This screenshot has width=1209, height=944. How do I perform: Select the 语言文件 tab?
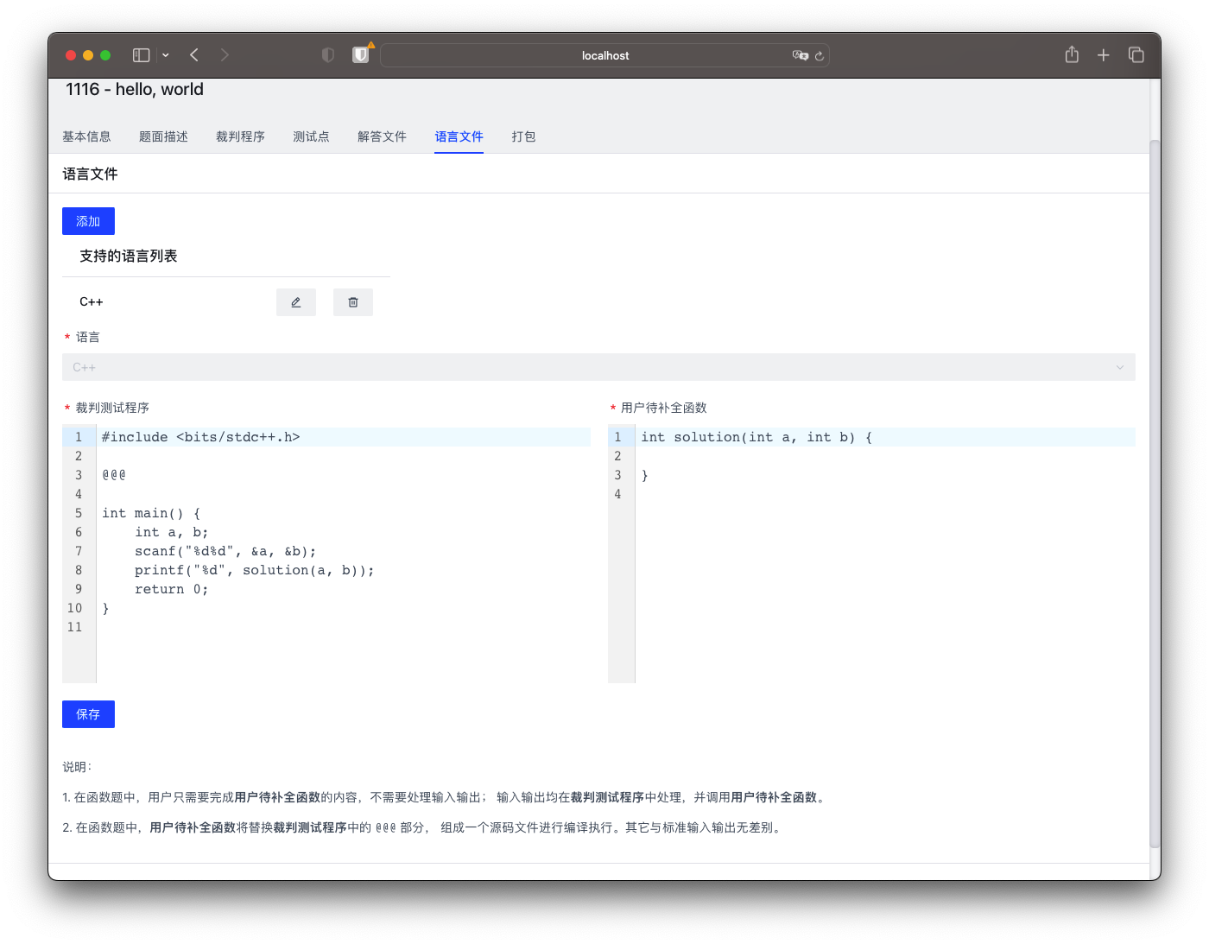tap(459, 136)
